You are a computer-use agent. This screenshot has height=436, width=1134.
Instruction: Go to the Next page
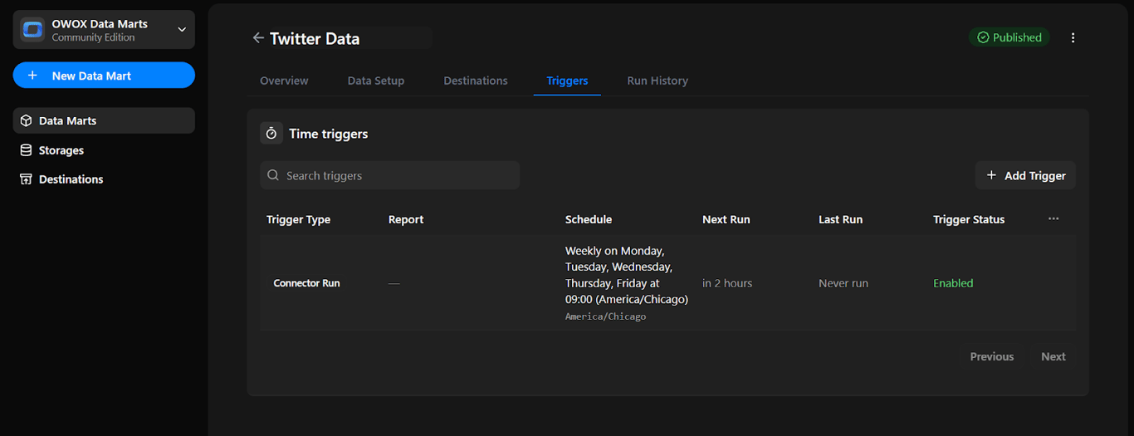[x=1053, y=356]
